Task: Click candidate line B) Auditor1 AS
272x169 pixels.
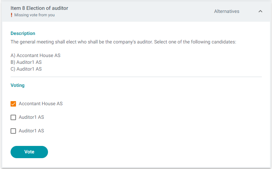Action: (x=26, y=62)
